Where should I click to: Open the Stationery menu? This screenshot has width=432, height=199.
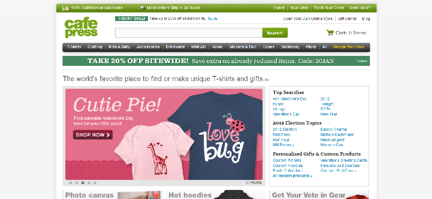[290, 47]
